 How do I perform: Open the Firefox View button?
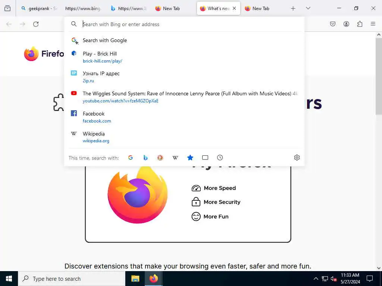pos(7,8)
